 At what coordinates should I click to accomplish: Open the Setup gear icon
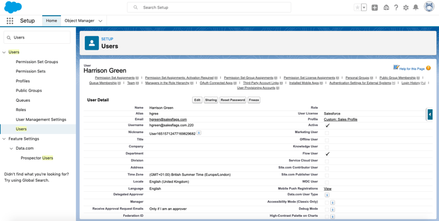point(406,8)
